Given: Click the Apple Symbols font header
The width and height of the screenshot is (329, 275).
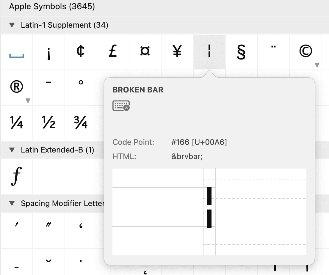Looking at the screenshot, I should click(x=52, y=7).
